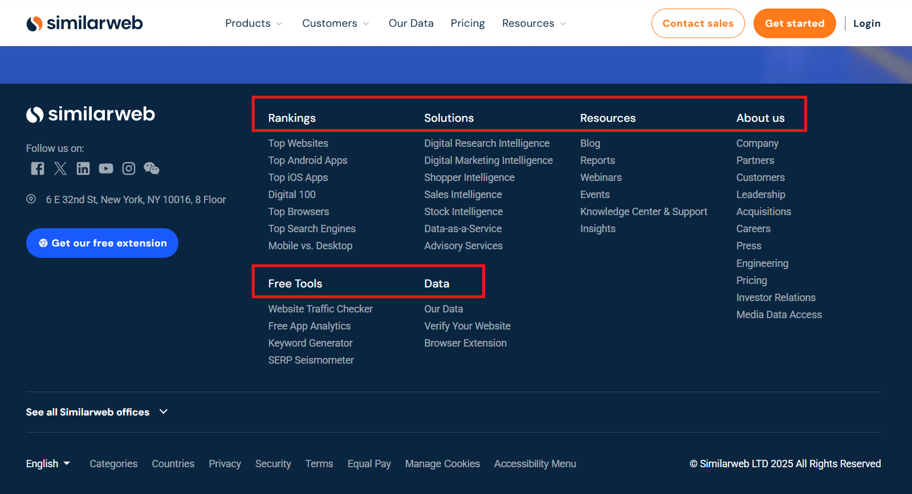
Task: Expand See all Similarweb offices
Action: pyautogui.click(x=97, y=412)
